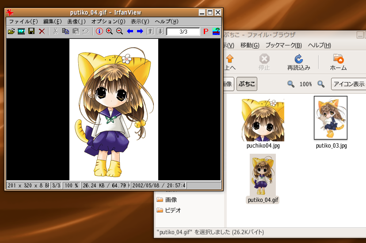Viewport: 366px width, 243px height.
Task: Select the puchiko04.jpg thumbnail
Action: pyautogui.click(x=263, y=120)
